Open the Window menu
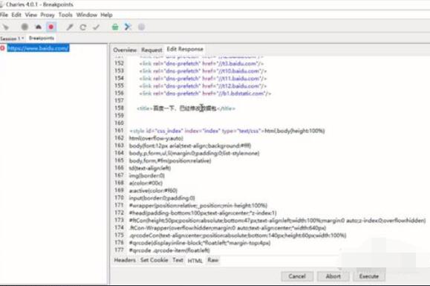The width and height of the screenshot is (430, 286). pyautogui.click(x=87, y=15)
